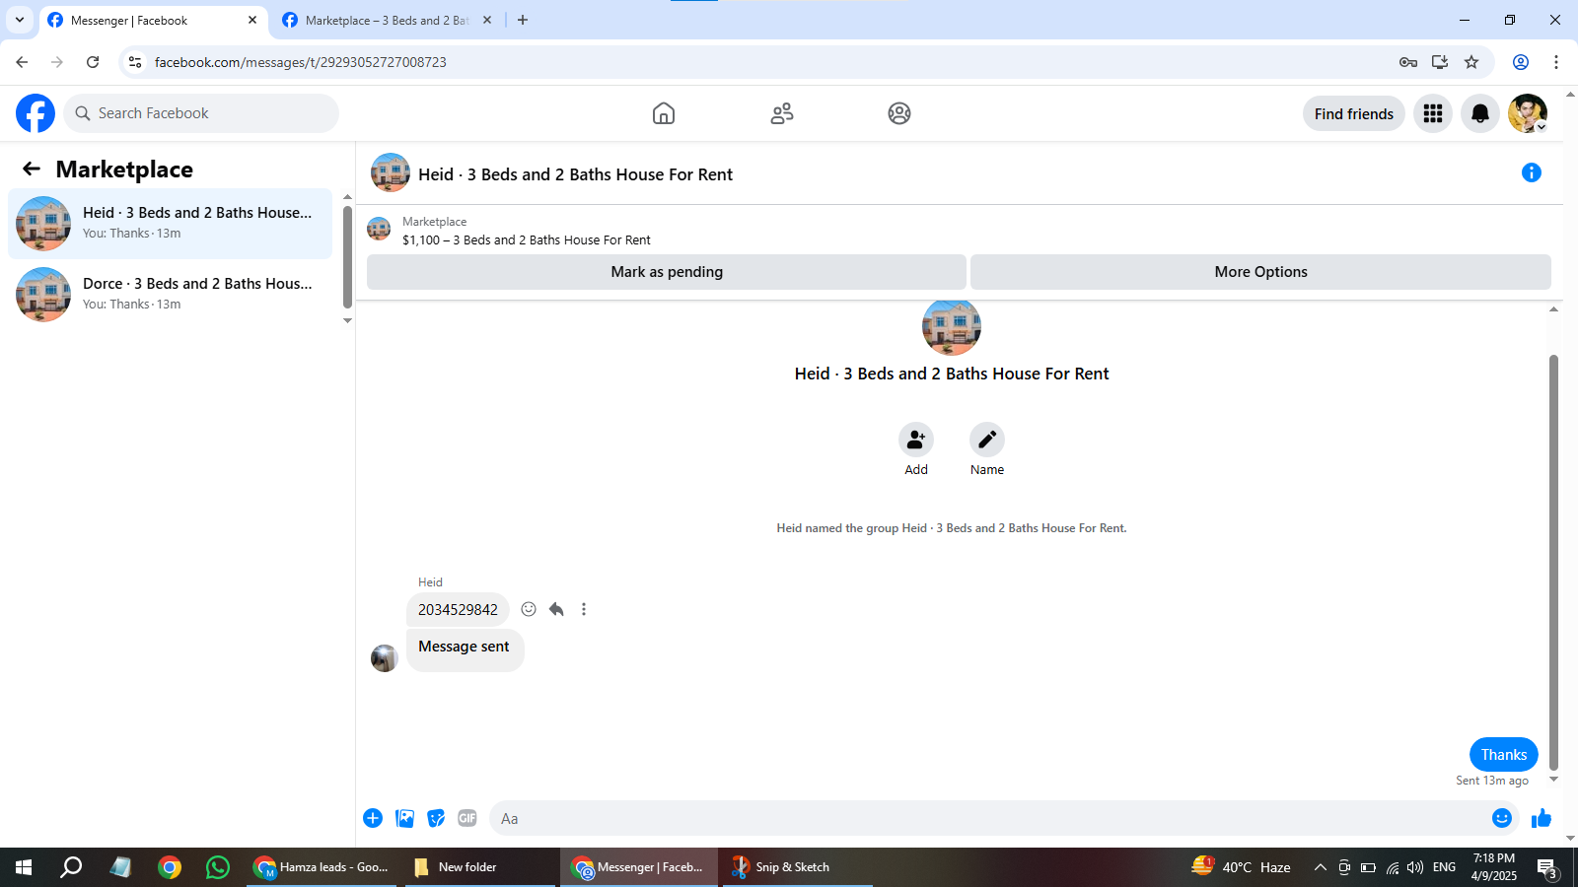1578x887 pixels.
Task: Open the Dorce conversation in the list
Action: point(171,295)
